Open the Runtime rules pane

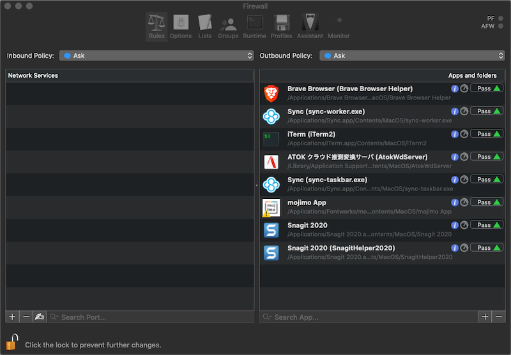254,26
